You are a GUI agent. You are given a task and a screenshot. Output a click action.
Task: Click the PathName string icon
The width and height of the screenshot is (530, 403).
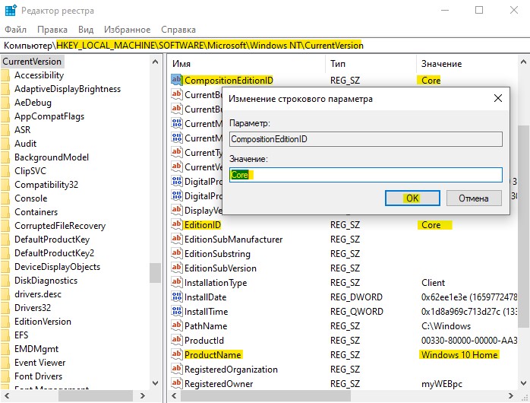tap(177, 325)
